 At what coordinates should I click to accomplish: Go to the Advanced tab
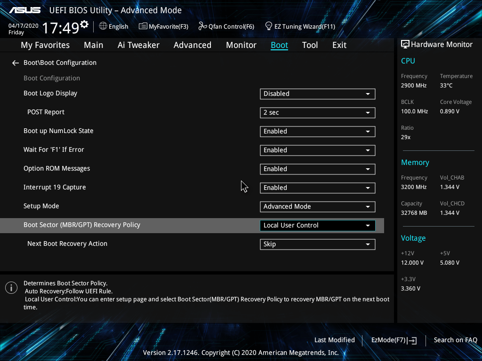click(193, 45)
